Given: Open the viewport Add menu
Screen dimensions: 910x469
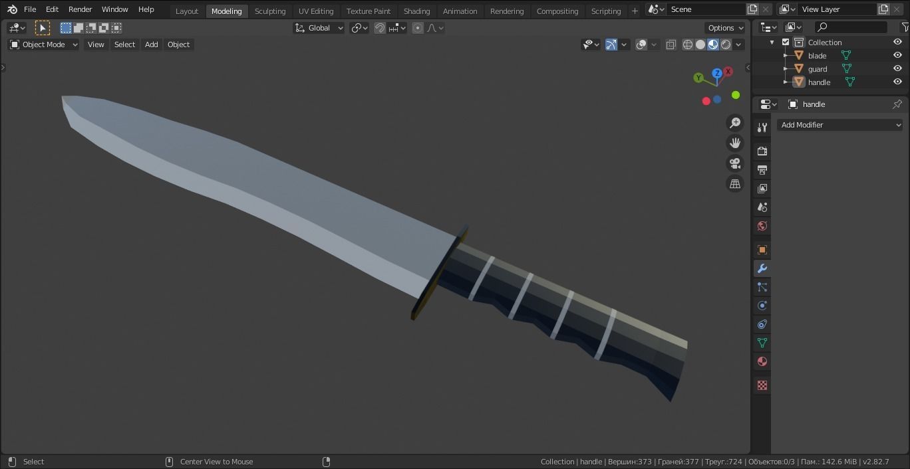Looking at the screenshot, I should (152, 45).
